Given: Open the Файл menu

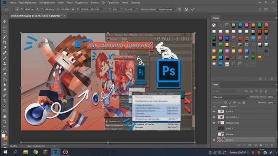Looking at the screenshot, I should point(13,3).
